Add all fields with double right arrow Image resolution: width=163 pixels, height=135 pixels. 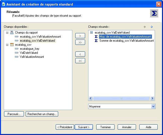tap(80, 42)
